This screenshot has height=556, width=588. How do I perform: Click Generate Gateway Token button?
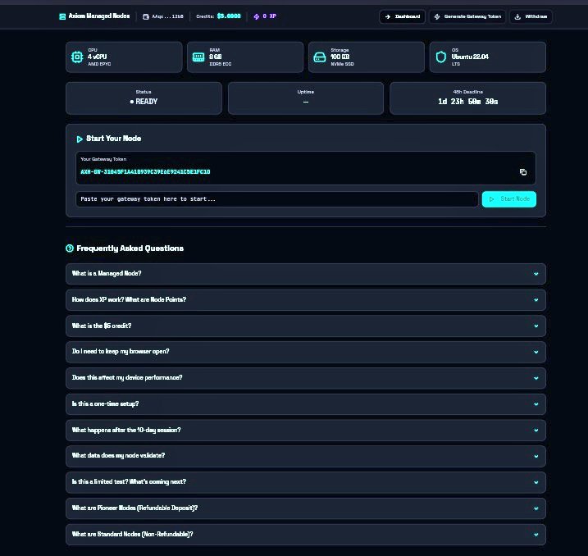point(467,16)
